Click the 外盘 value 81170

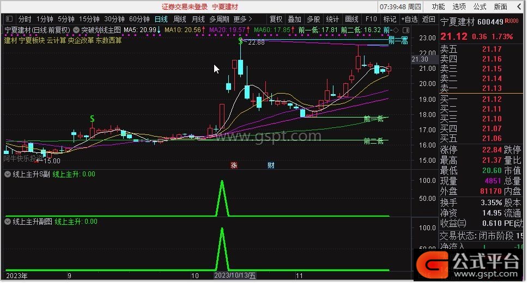pos(490,192)
